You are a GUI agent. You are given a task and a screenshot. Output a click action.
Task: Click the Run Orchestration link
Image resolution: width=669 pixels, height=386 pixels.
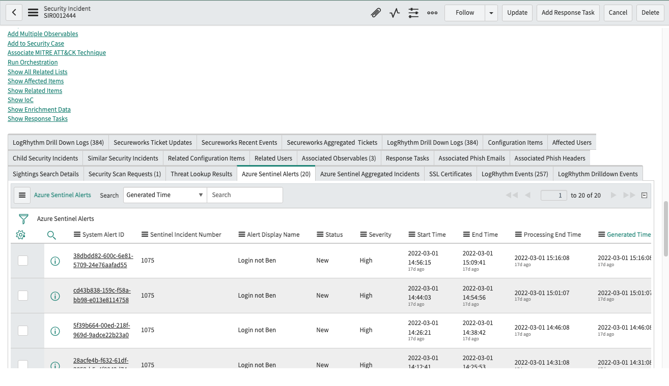33,62
